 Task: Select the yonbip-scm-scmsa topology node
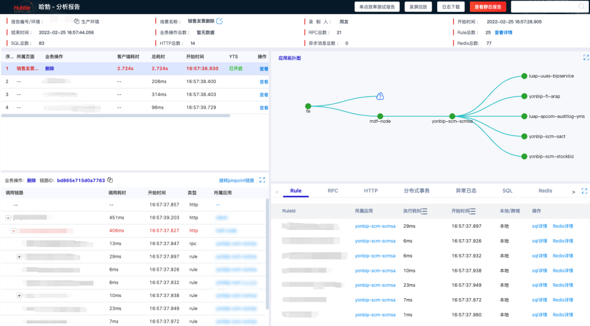click(x=452, y=116)
